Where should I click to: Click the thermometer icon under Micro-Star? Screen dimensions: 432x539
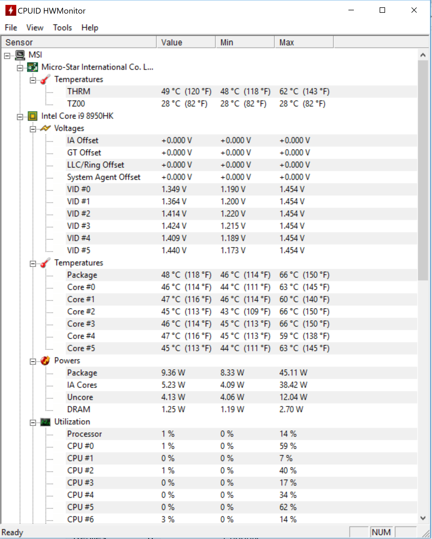[45, 79]
